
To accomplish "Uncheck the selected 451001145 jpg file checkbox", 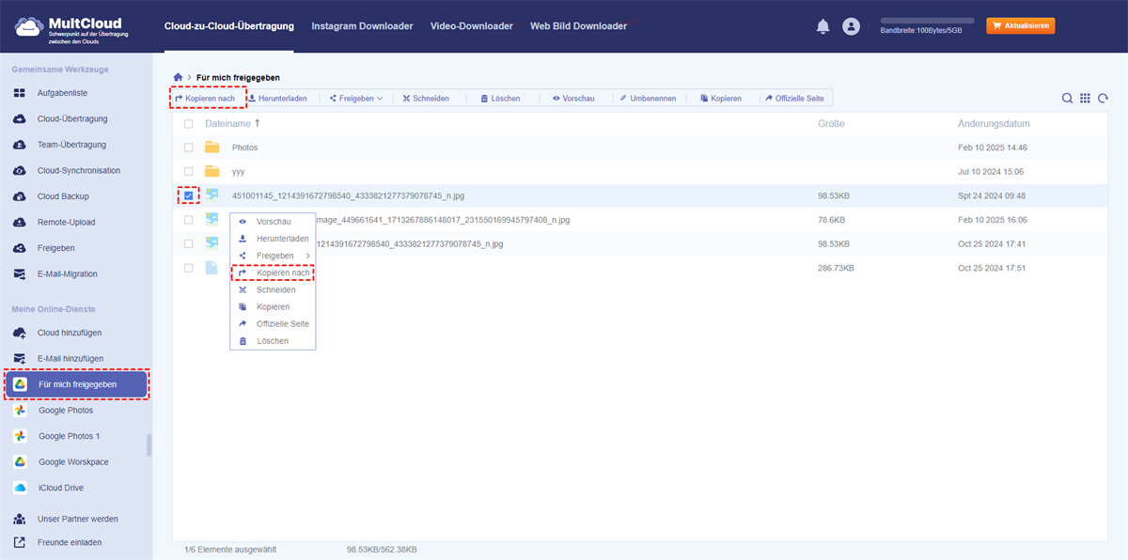I will click(189, 195).
